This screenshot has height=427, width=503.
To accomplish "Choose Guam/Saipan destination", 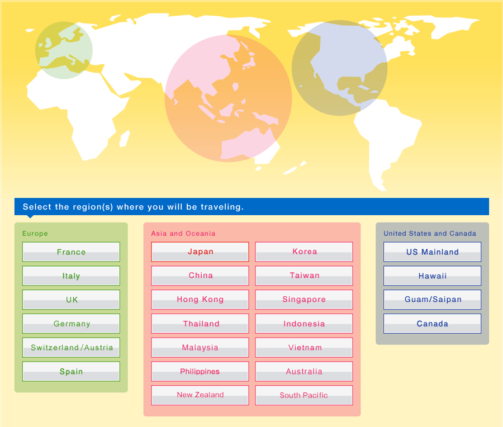I will click(x=432, y=300).
